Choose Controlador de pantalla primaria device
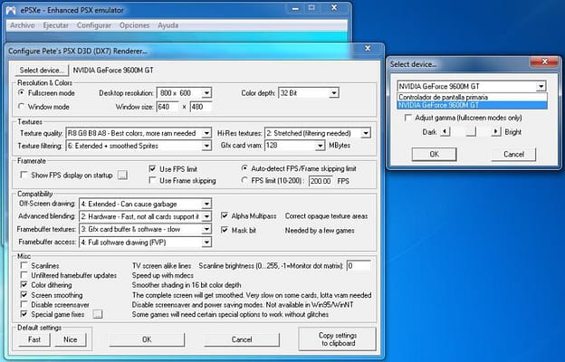 click(472, 97)
